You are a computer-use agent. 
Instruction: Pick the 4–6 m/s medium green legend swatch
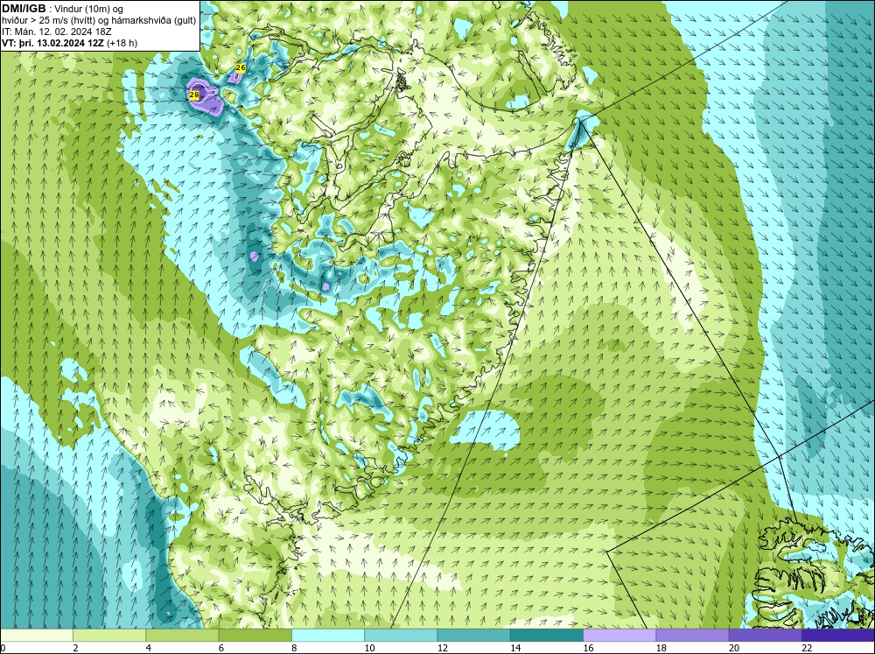182,636
